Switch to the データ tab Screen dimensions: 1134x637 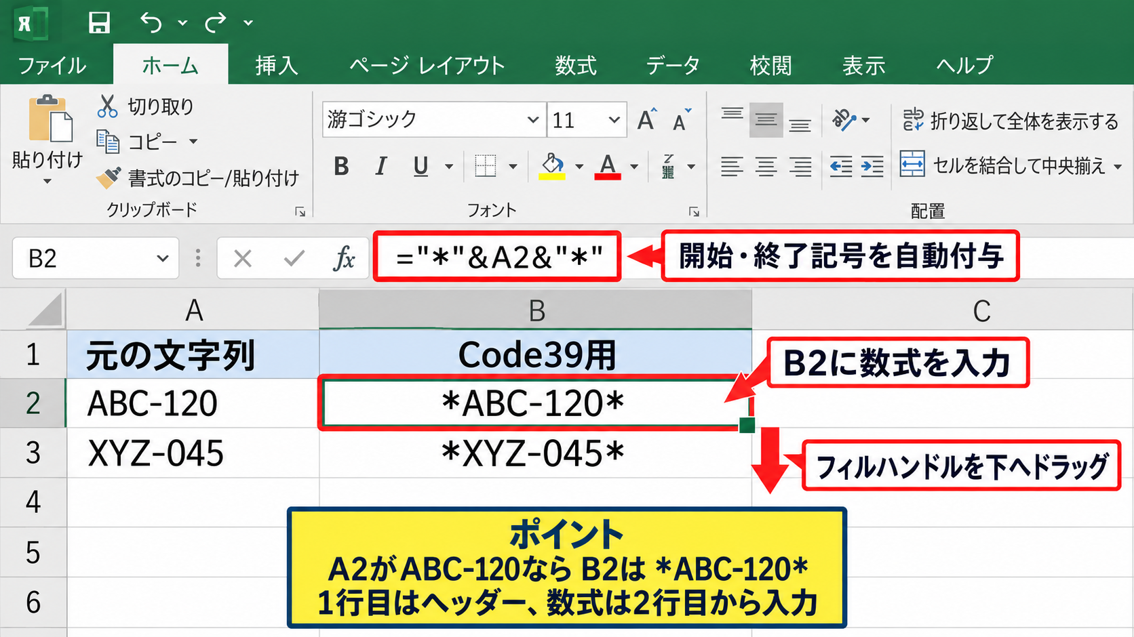[673, 66]
